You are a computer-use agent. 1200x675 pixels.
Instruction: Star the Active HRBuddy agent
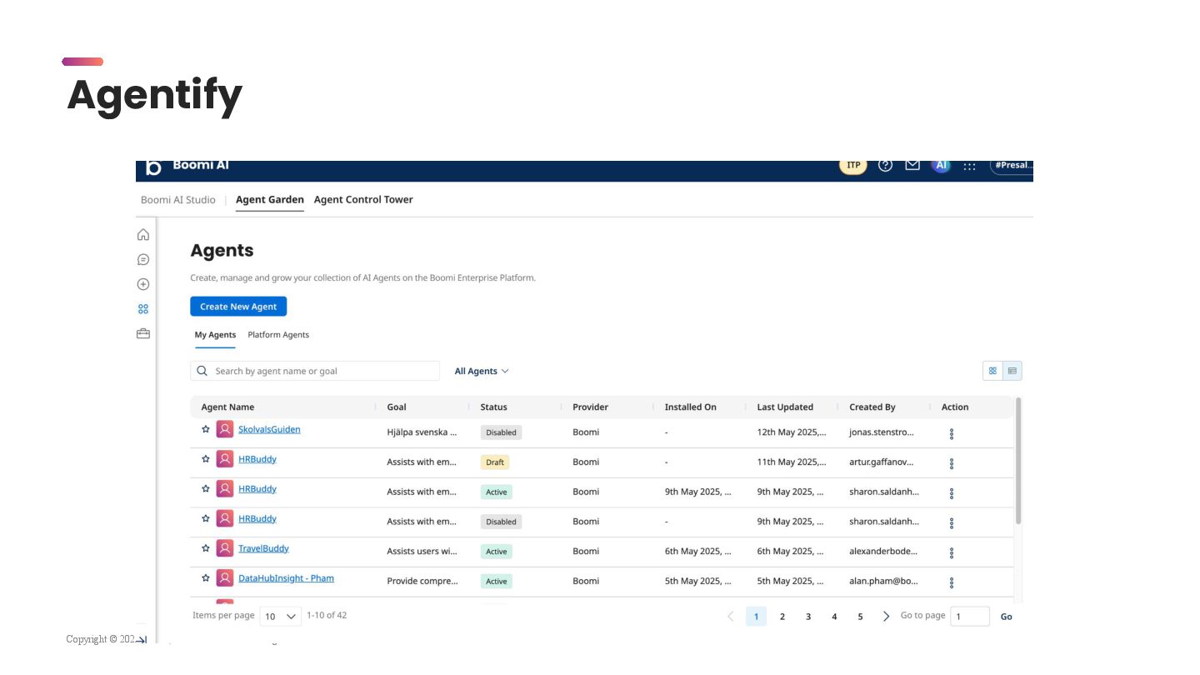206,488
